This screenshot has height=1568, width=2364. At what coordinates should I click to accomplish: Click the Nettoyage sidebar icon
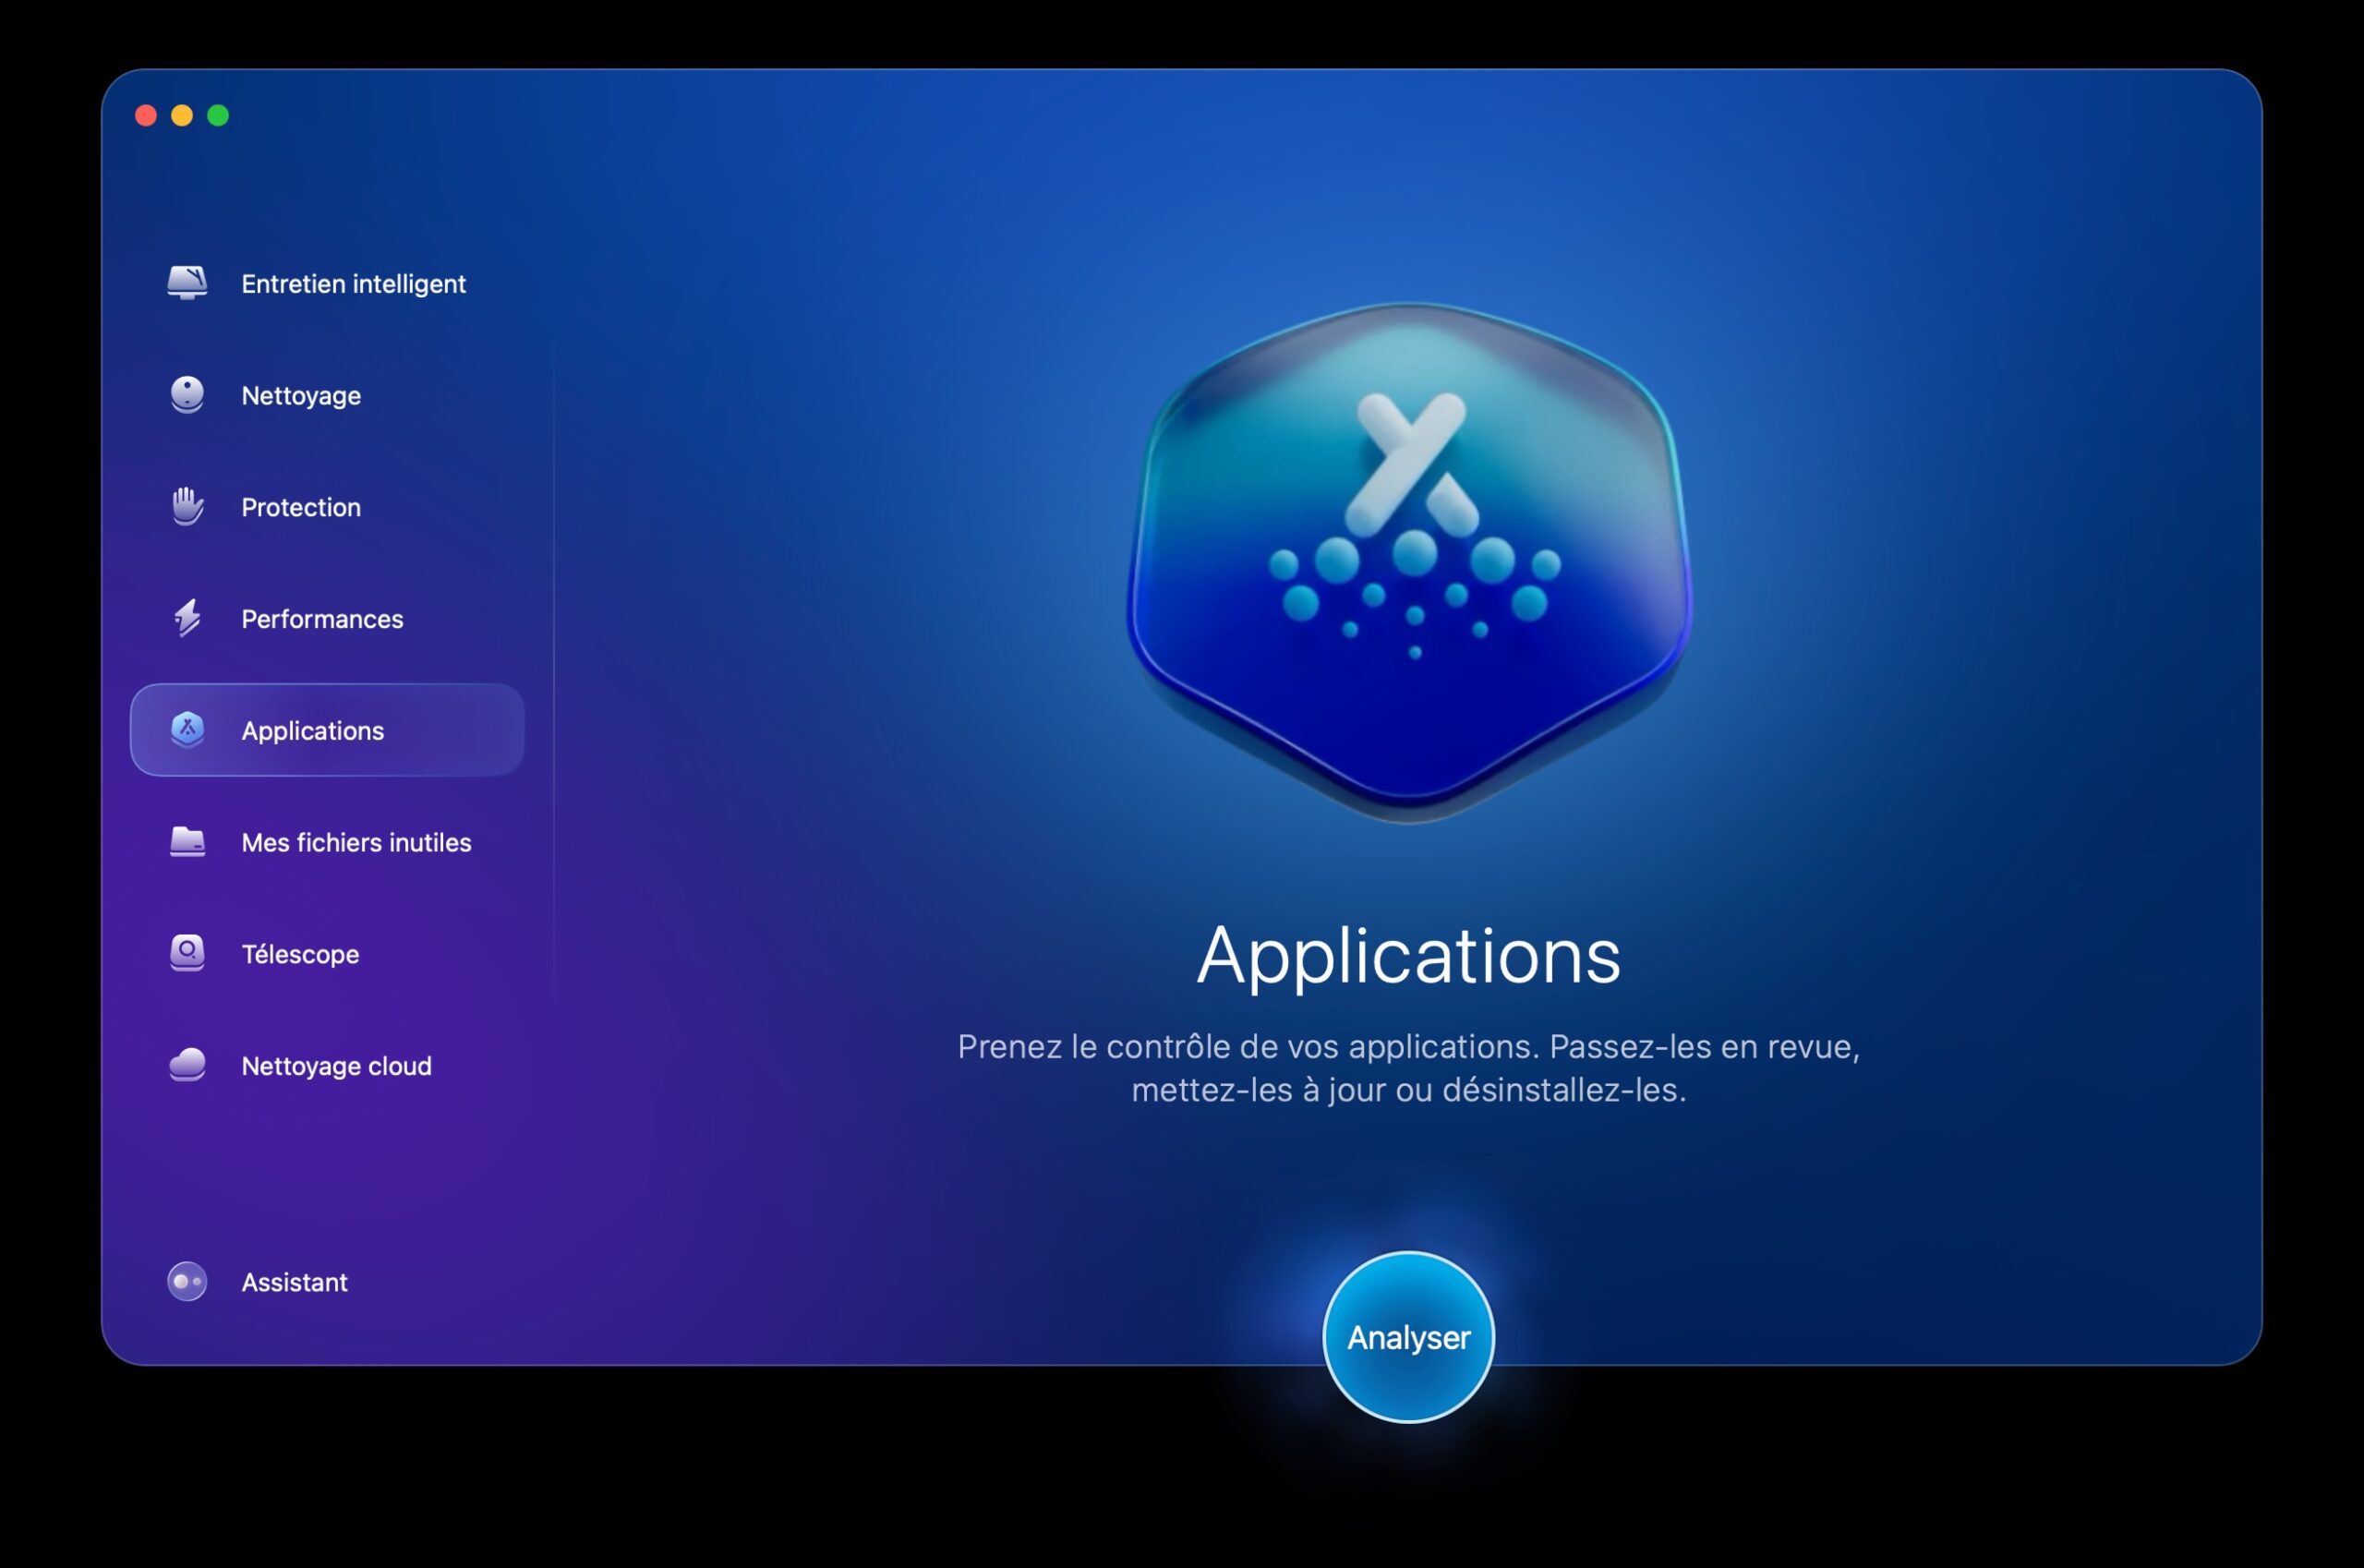(187, 395)
